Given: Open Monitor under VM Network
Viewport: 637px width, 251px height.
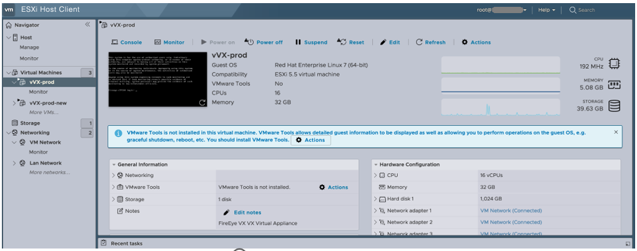Looking at the screenshot, I should click(38, 152).
